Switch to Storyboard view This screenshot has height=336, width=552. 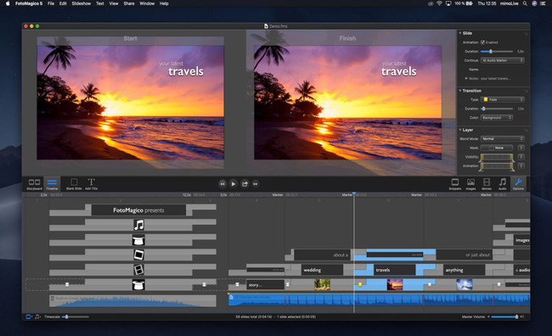pos(34,183)
